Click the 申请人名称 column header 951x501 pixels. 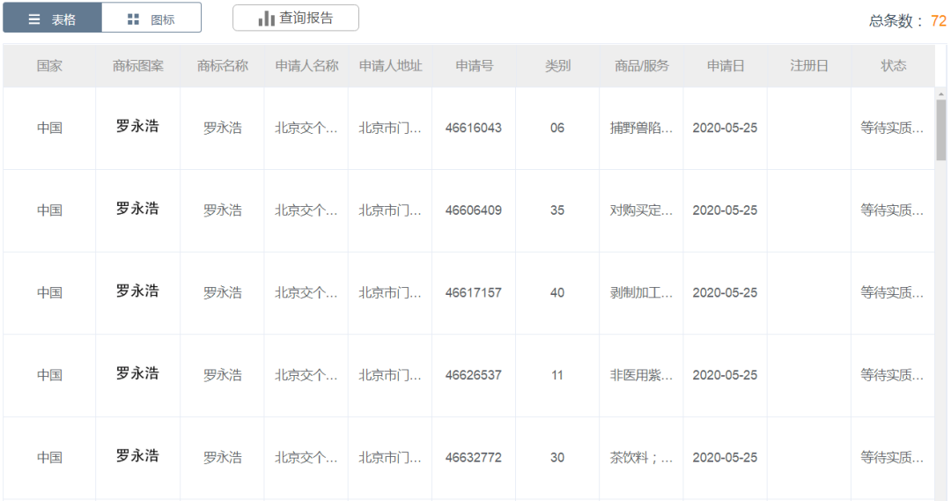click(306, 65)
